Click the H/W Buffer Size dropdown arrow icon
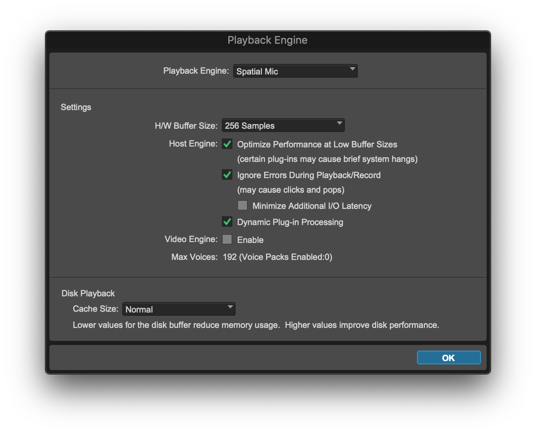Viewport: 536px width, 434px height. tap(339, 125)
